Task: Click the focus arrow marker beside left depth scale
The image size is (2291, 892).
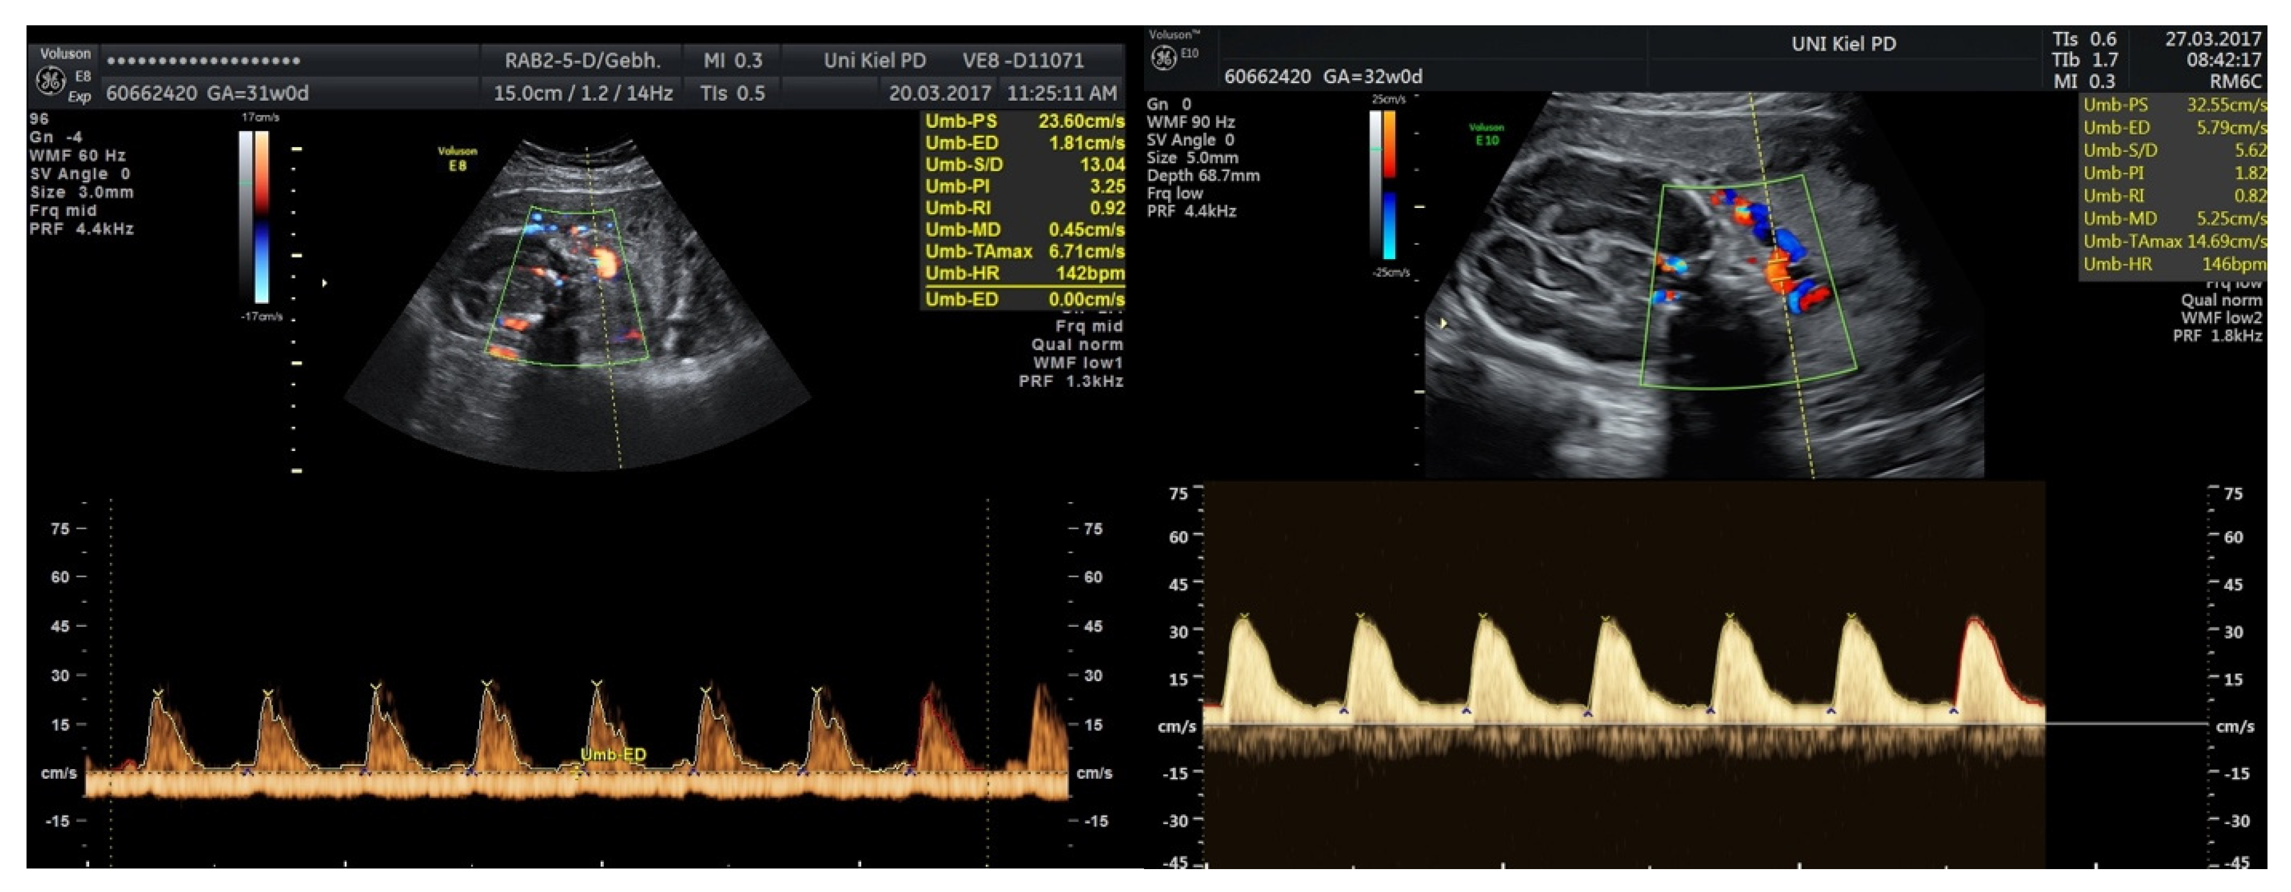Action: (325, 283)
